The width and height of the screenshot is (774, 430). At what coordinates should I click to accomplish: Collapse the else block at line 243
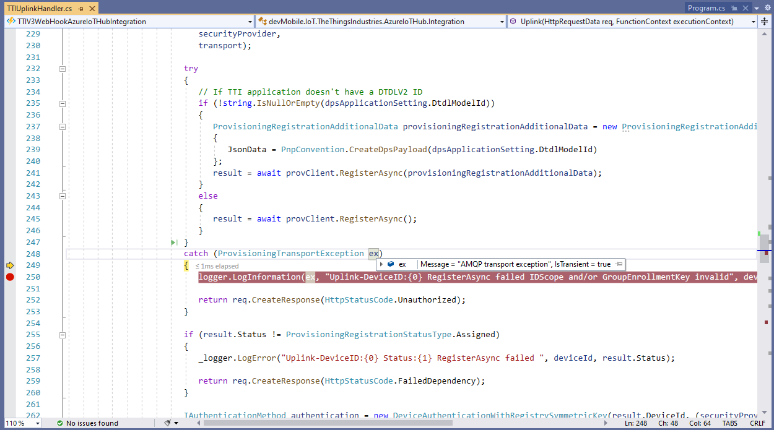pos(62,196)
